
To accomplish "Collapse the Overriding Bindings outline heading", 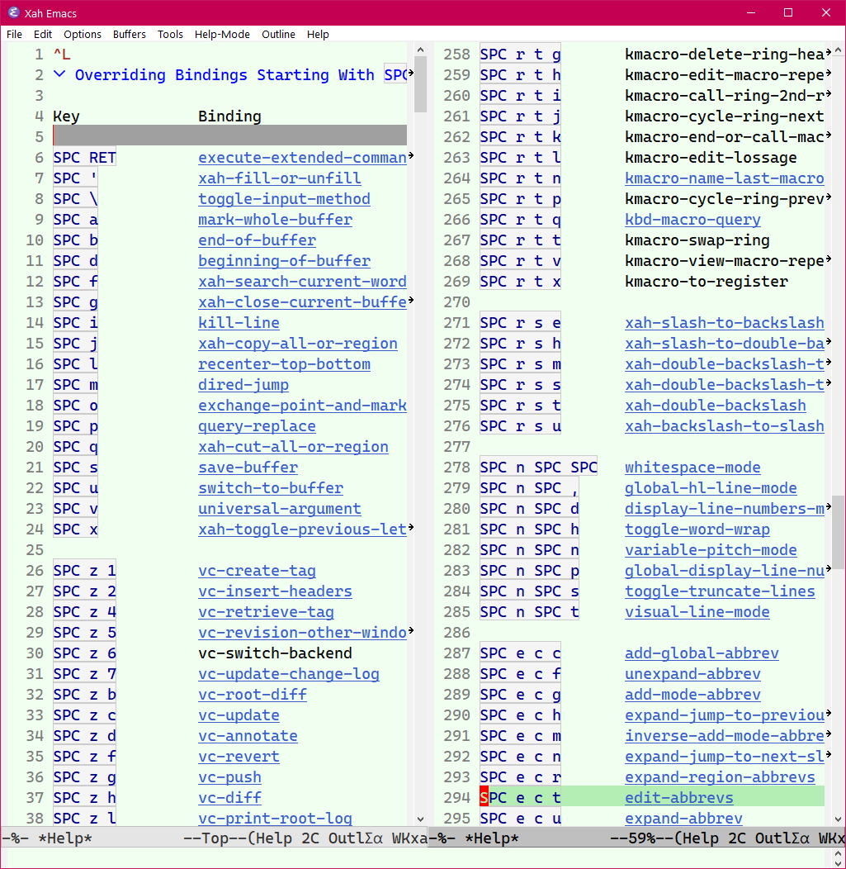I will point(59,74).
